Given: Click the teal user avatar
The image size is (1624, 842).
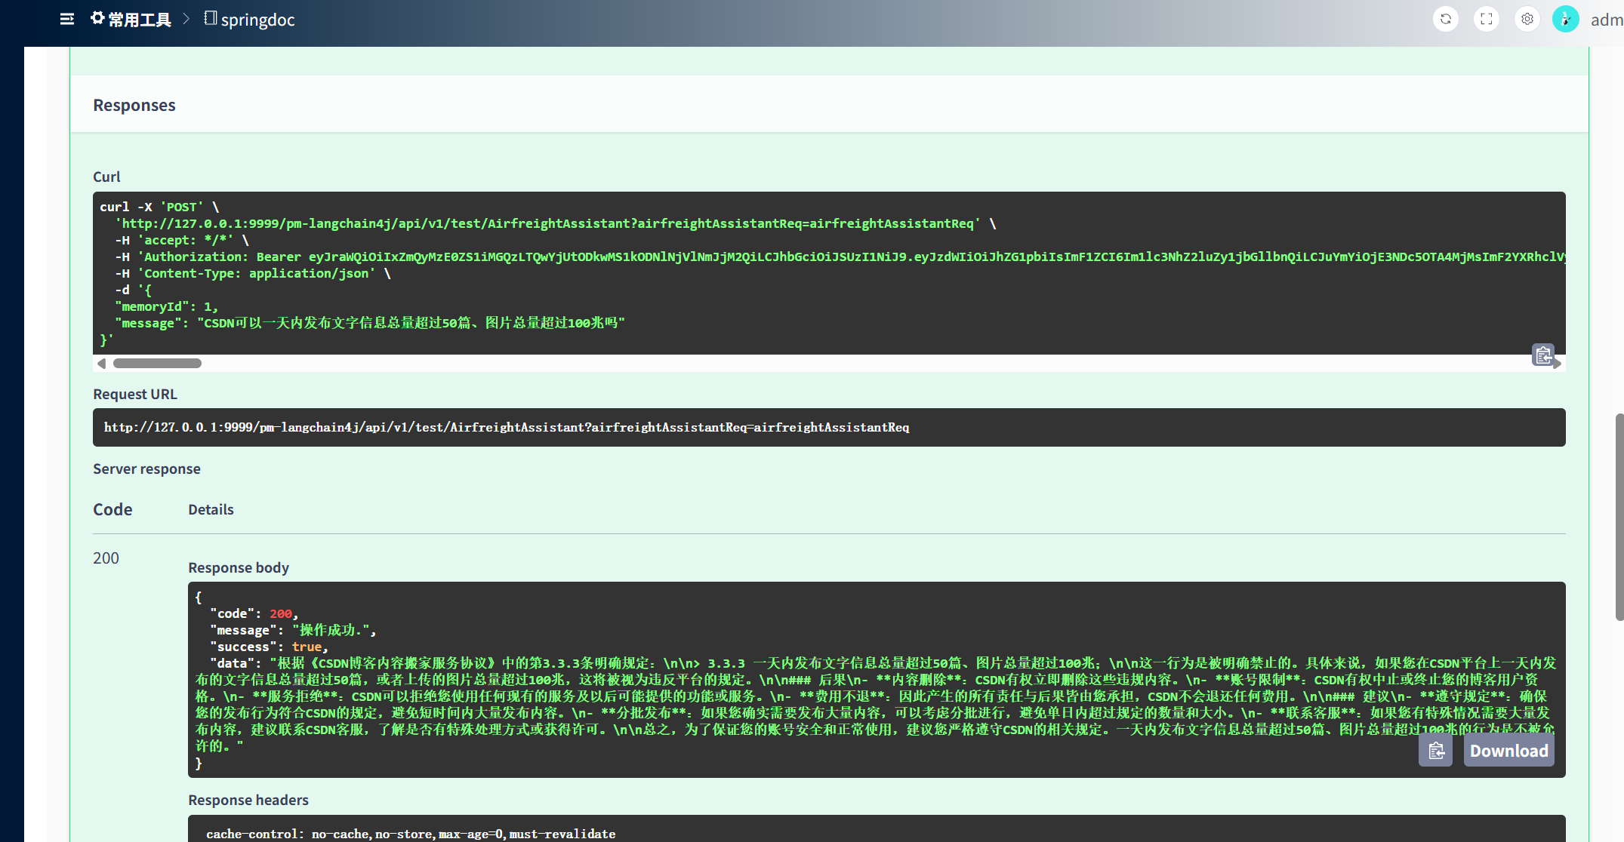Looking at the screenshot, I should pos(1565,19).
